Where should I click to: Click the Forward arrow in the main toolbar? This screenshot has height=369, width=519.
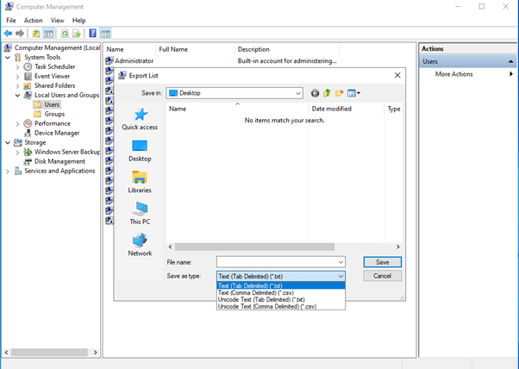coord(20,33)
